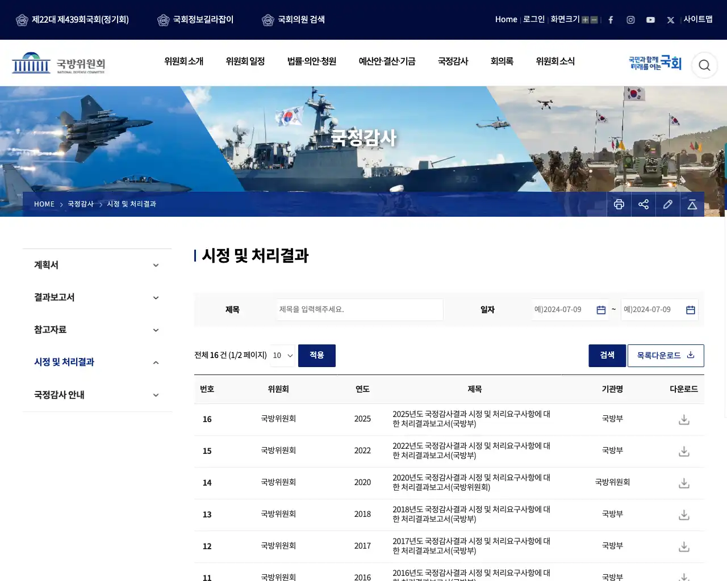Open start date calendar picker
Screen dimensions: 727x581
[x=601, y=310]
